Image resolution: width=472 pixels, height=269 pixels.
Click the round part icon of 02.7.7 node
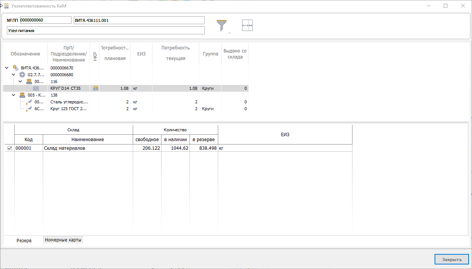click(x=22, y=75)
